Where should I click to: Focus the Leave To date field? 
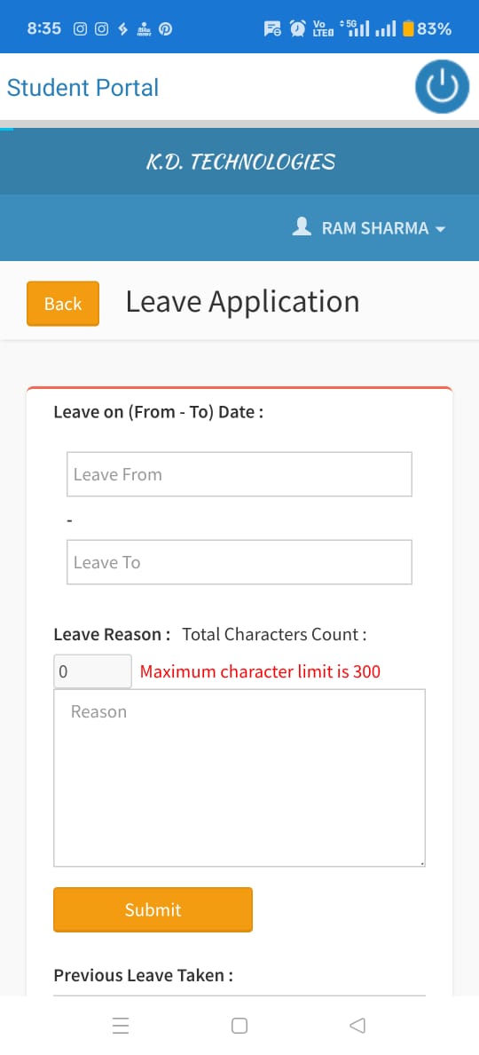tap(239, 562)
